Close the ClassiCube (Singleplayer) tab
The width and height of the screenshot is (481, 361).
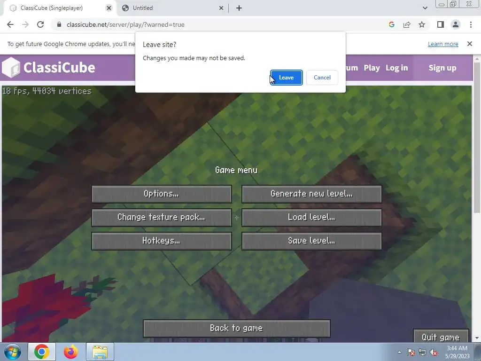[109, 8]
